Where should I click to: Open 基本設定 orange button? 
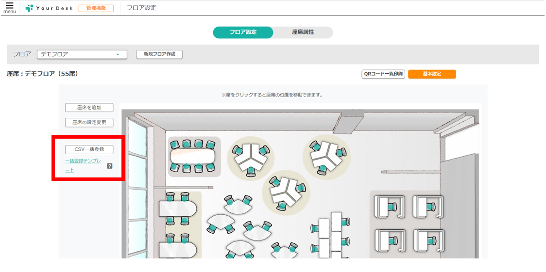pos(432,74)
